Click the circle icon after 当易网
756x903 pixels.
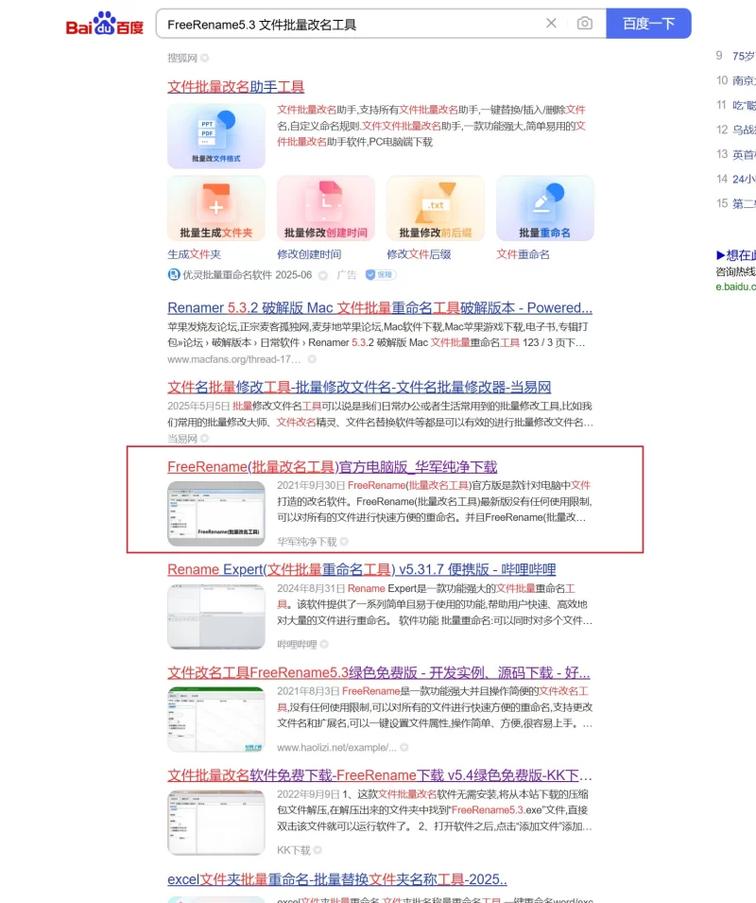click(x=205, y=439)
